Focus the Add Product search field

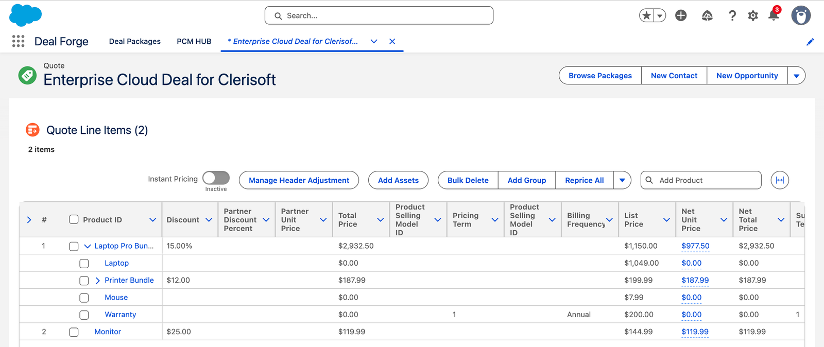[x=701, y=180]
